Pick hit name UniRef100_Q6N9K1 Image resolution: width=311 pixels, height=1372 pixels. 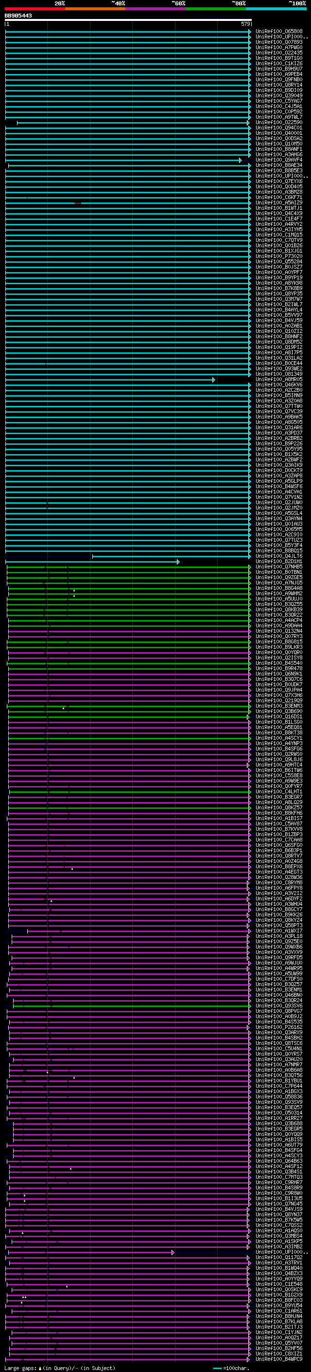[x=279, y=674]
